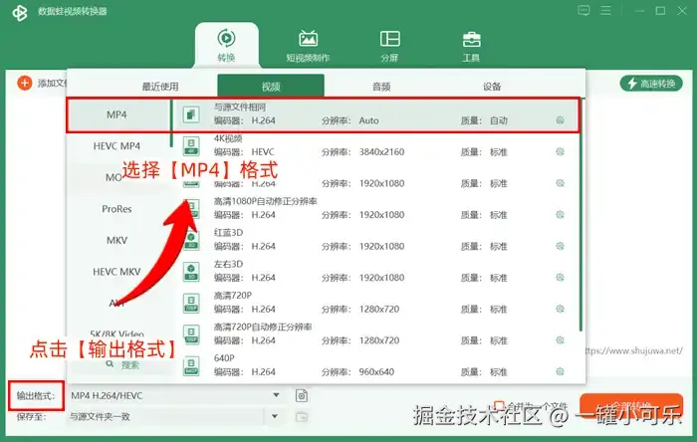The height and width of the screenshot is (442, 697).
Task: Click the 高清1080P自动修正分辨率 preset title
Action: tap(266, 201)
